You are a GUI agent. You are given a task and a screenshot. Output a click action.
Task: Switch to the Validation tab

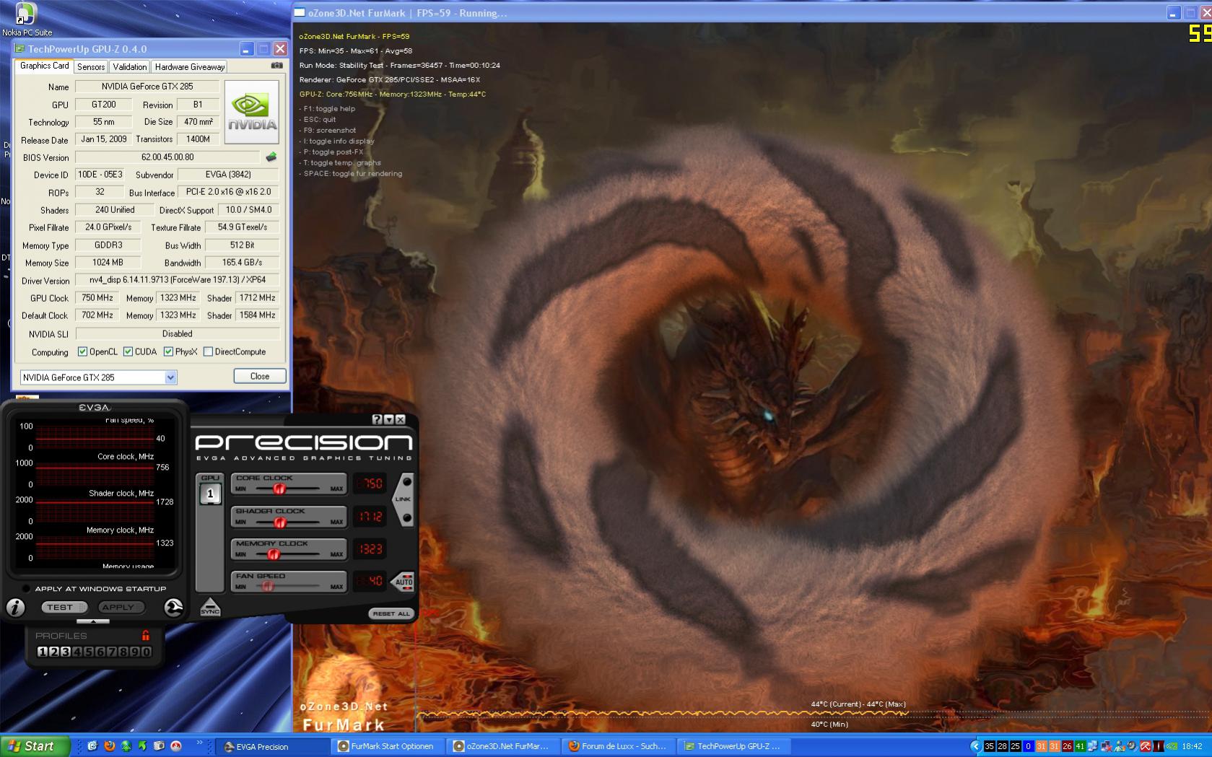coord(130,66)
